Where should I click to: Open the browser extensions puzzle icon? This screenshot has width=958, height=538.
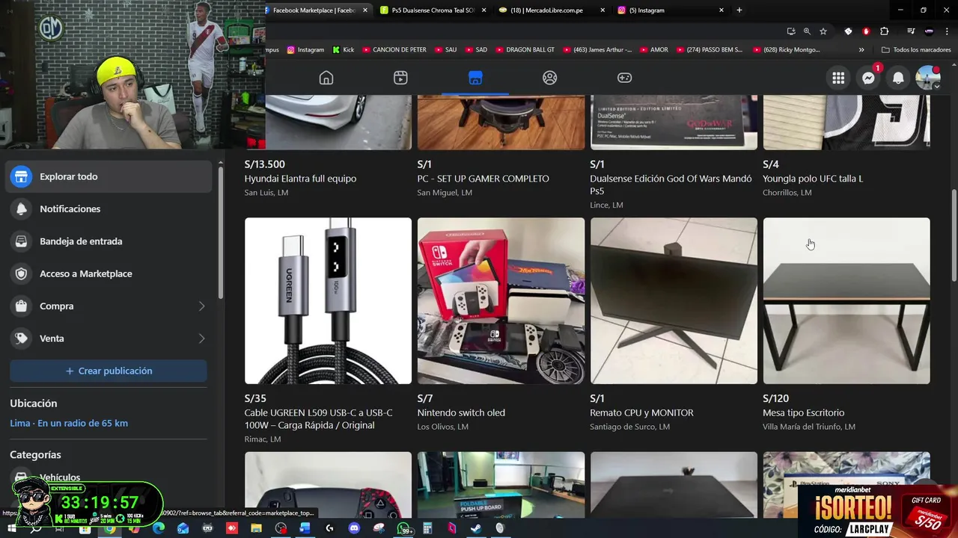[885, 31]
